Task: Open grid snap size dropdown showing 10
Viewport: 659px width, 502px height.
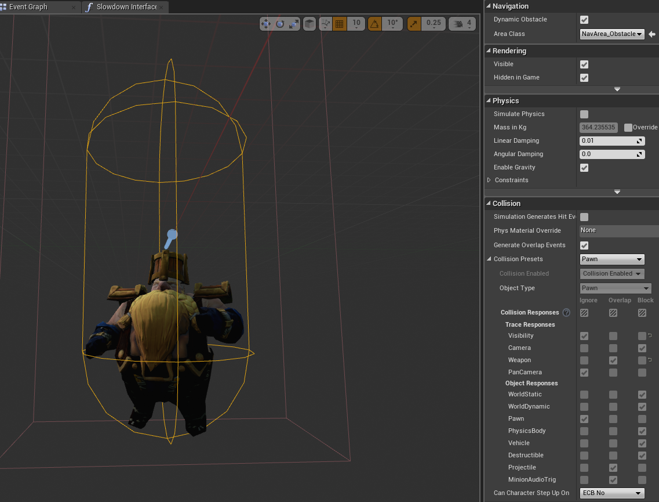Action: 356,24
